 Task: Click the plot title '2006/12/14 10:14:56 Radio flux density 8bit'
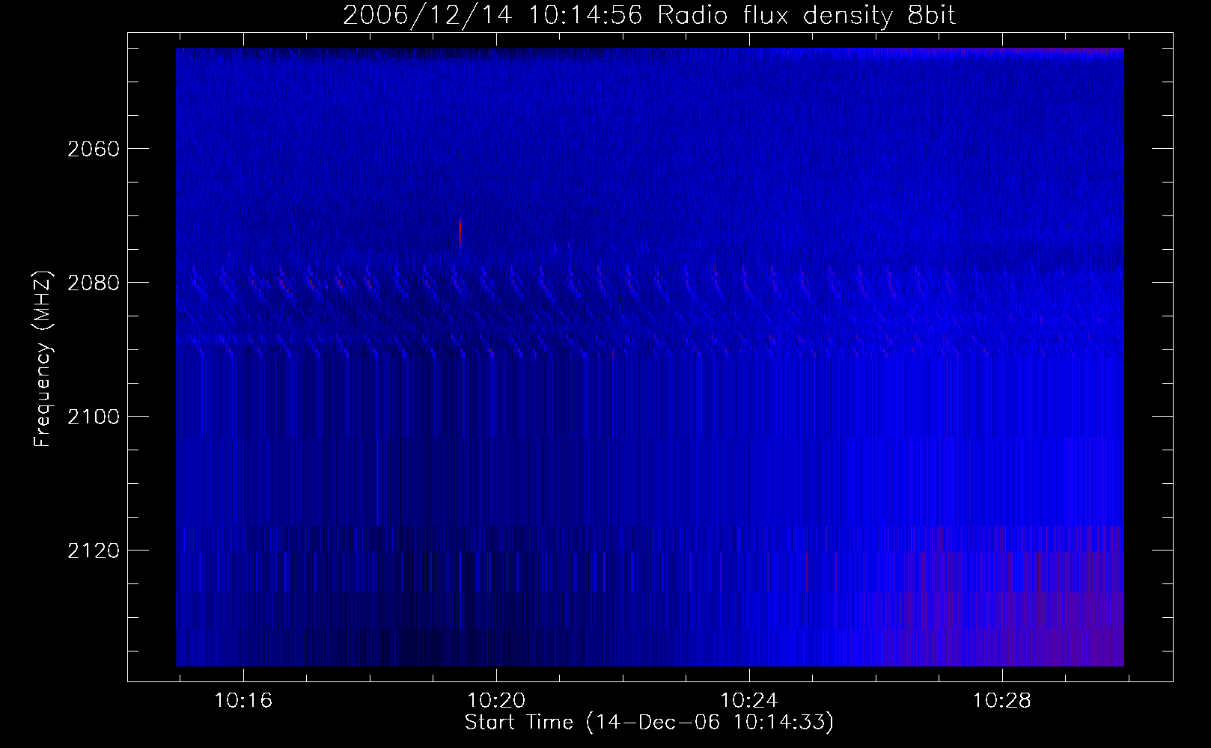pos(649,16)
